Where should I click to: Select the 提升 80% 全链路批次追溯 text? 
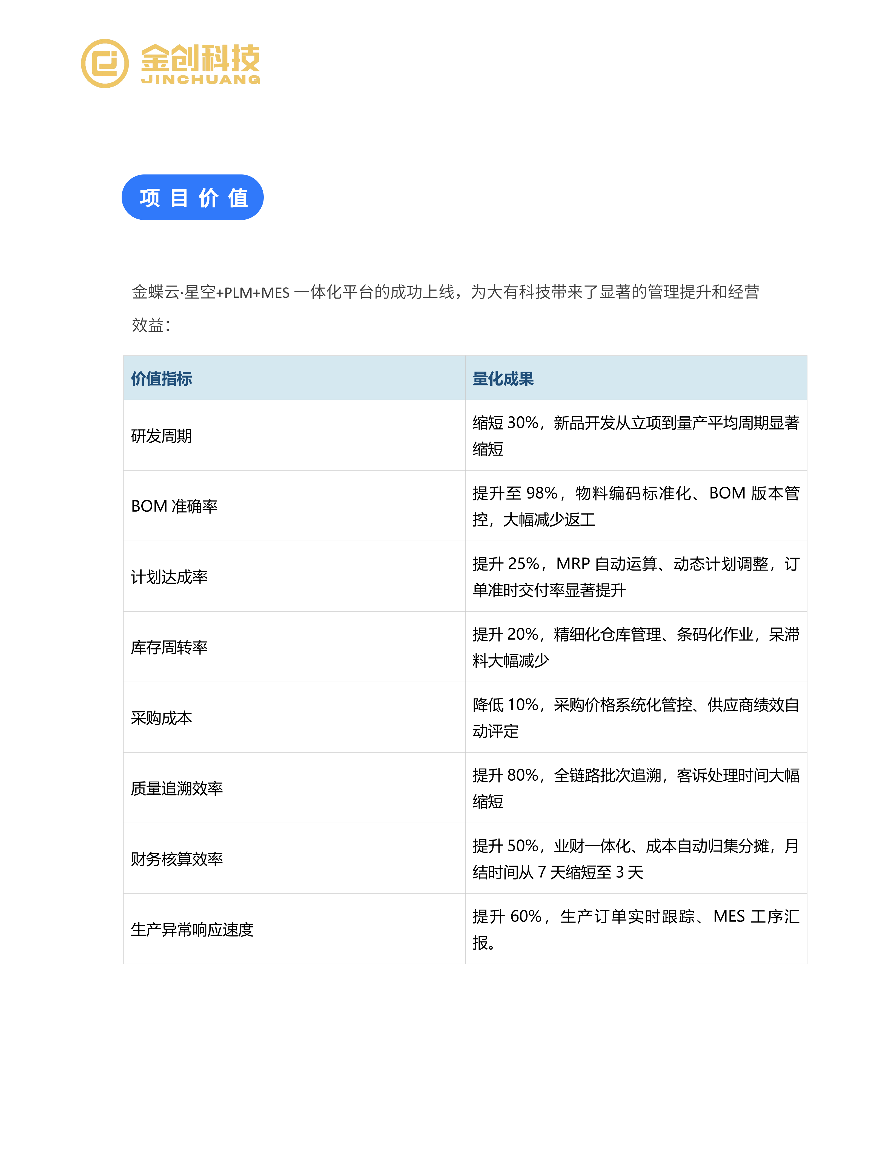(636, 788)
